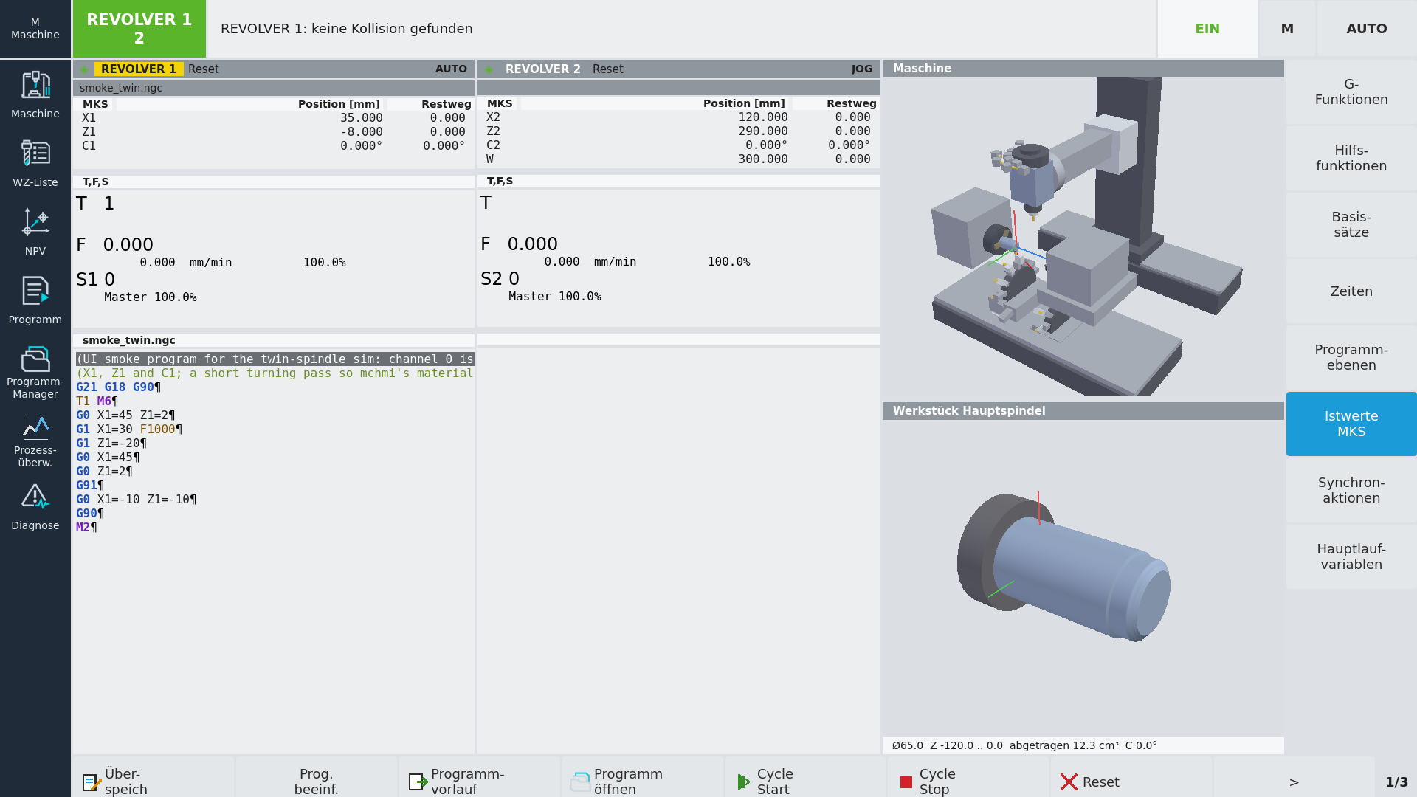The image size is (1417, 797).
Task: Switch to AUTO operating mode
Action: tap(1367, 29)
